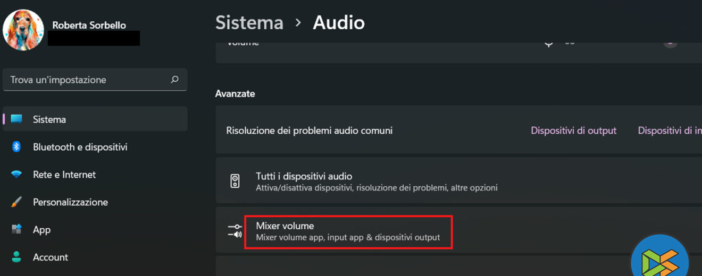This screenshot has width=702, height=276.
Task: Select the Personalizzazione label in the sidebar
Action: coord(70,202)
